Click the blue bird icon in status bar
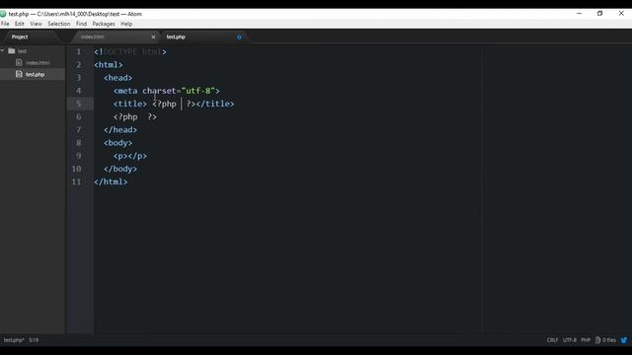The height and width of the screenshot is (355, 632). coord(624,340)
